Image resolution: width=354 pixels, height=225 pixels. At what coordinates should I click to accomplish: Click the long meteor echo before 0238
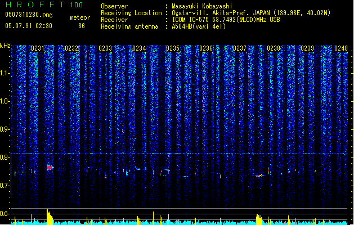click(x=259, y=175)
